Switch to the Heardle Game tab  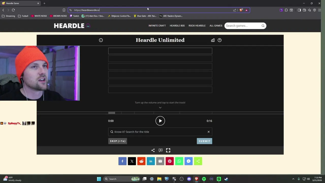tap(20, 3)
